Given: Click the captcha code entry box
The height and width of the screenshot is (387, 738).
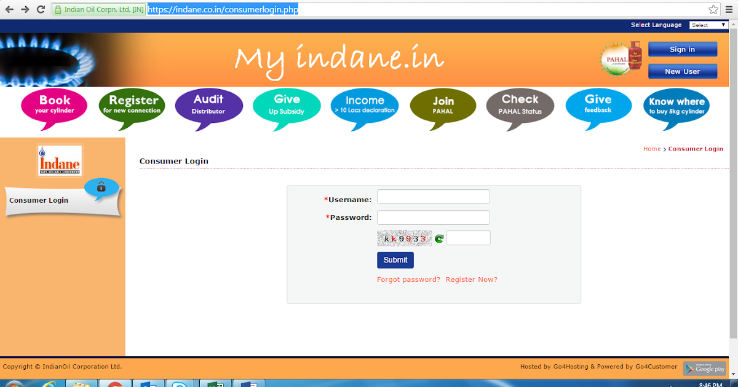Looking at the screenshot, I should 469,238.
